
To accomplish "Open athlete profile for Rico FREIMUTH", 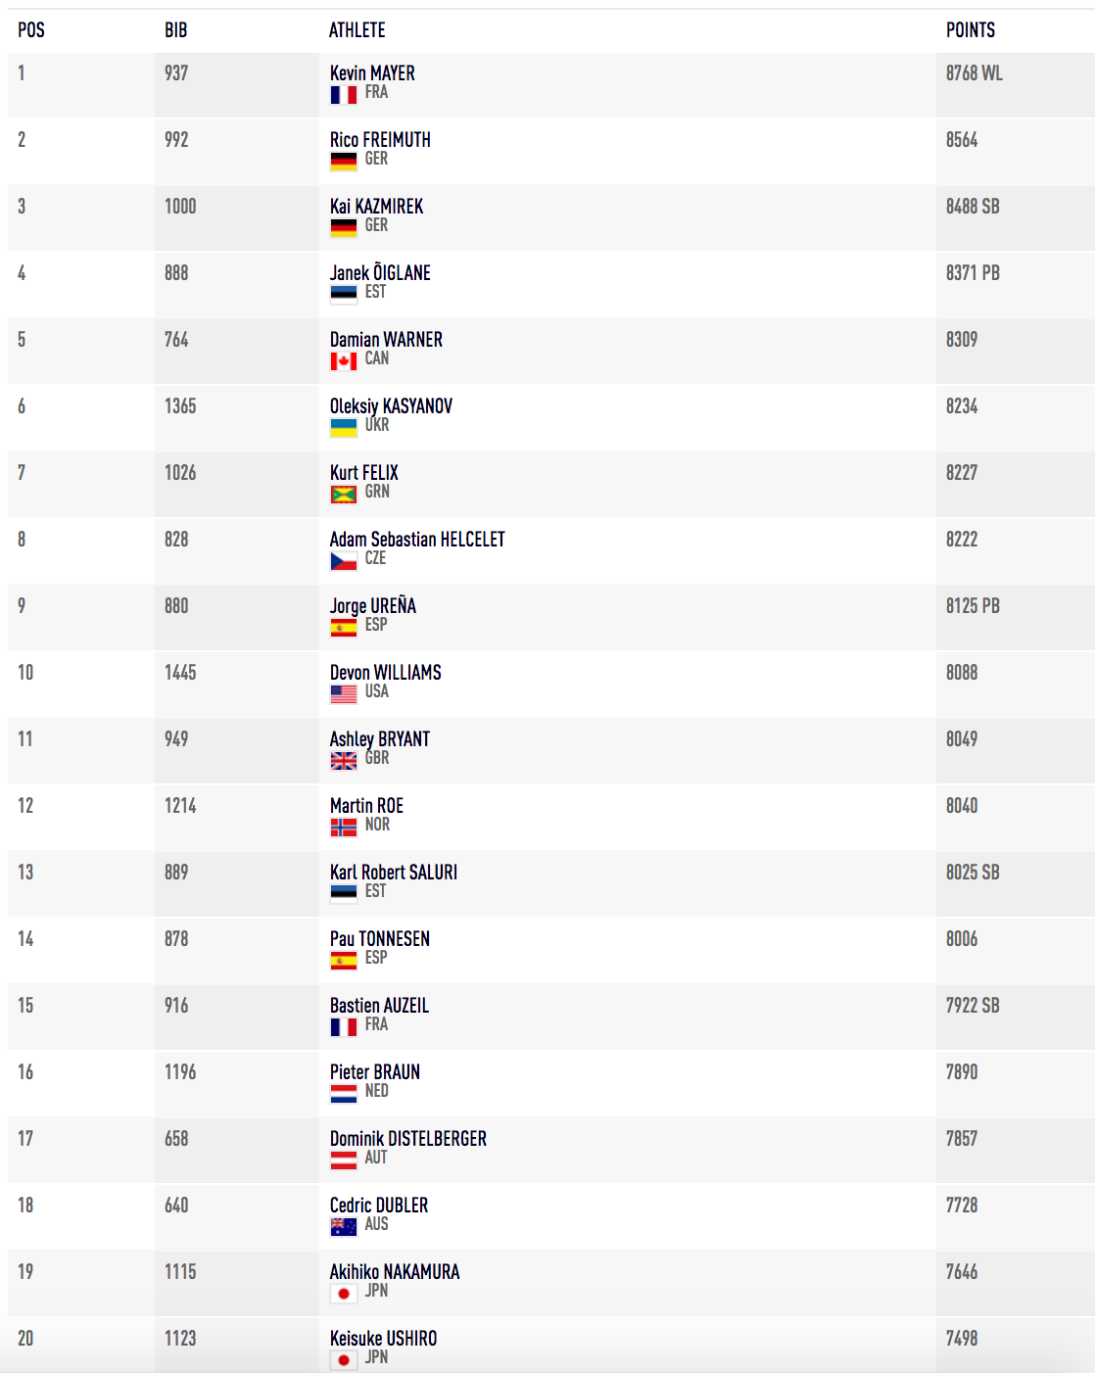I will click(380, 140).
